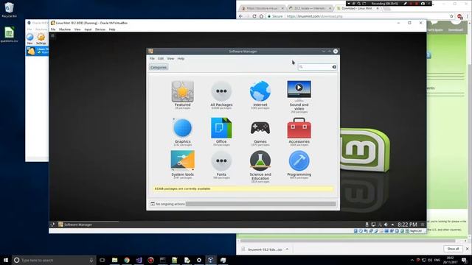
Task: Open Help menu in Software Manager
Action: pos(181,59)
